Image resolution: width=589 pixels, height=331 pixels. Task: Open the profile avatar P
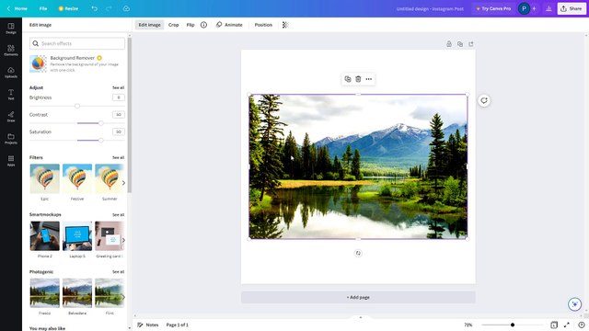[524, 8]
